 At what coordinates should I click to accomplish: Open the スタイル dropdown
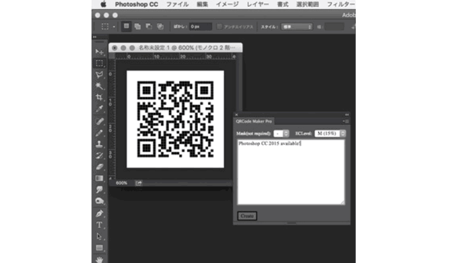tap(296, 27)
